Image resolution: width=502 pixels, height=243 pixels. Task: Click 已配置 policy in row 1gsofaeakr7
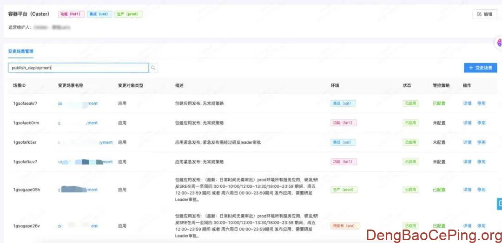439,103
